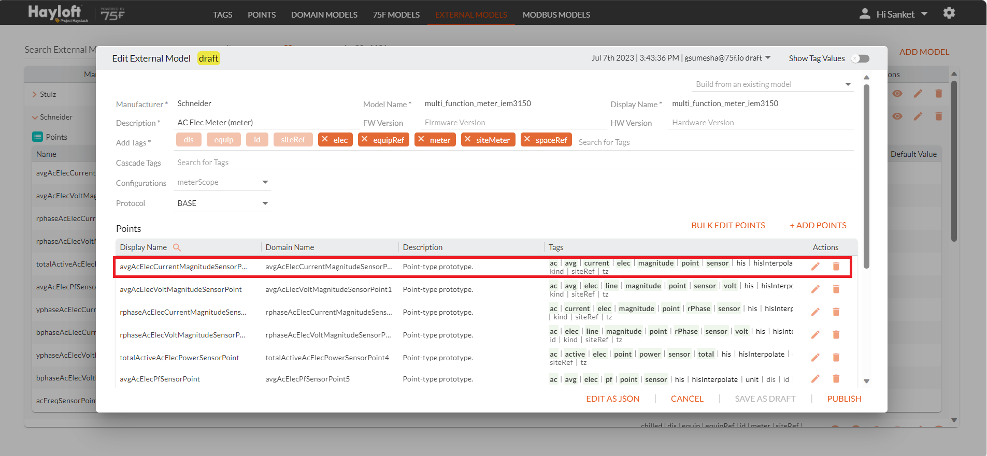
Task: Focus the Manufacturer input field
Action: click(266, 104)
